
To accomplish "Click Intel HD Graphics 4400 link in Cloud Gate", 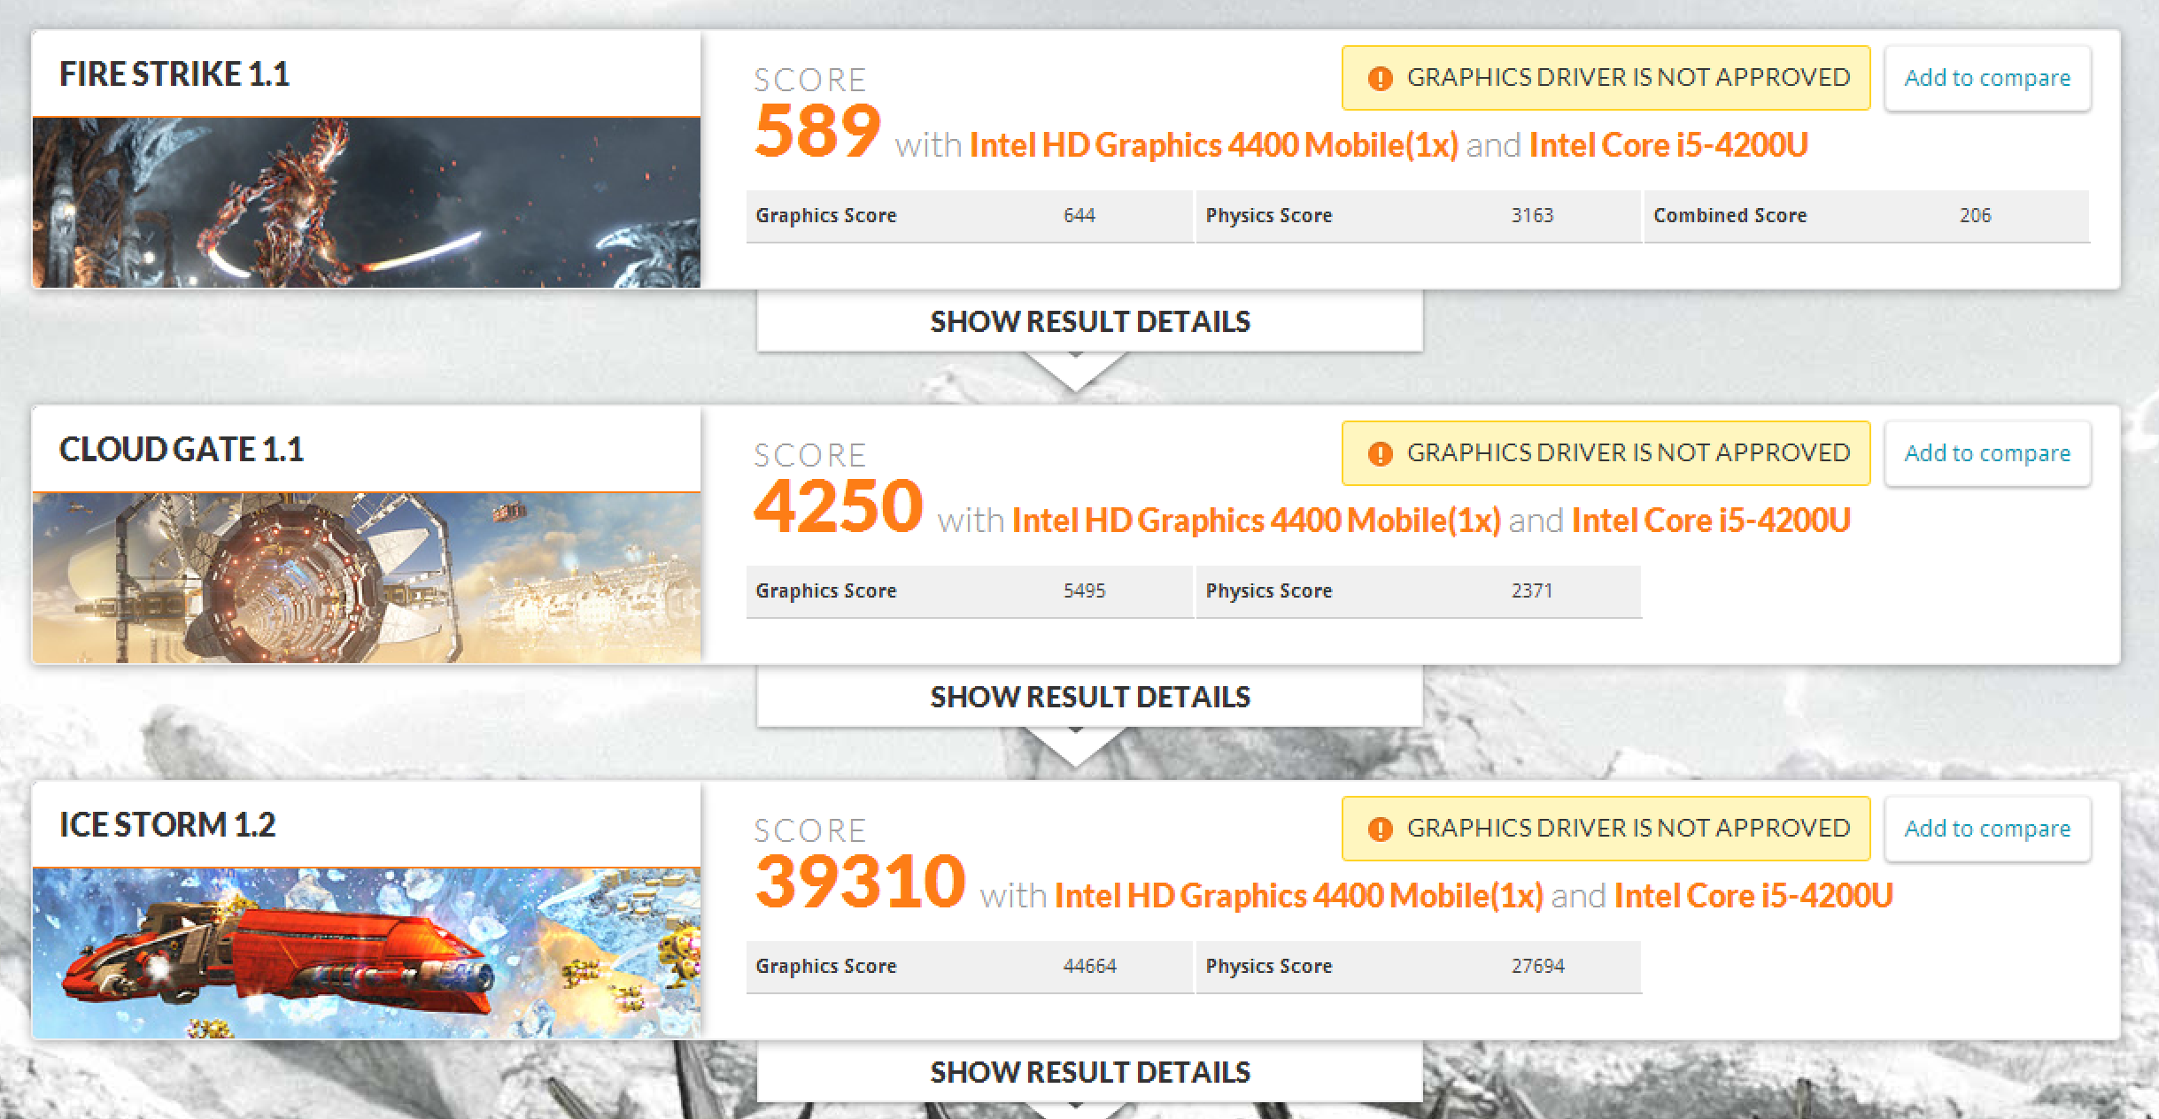I will click(1257, 521).
